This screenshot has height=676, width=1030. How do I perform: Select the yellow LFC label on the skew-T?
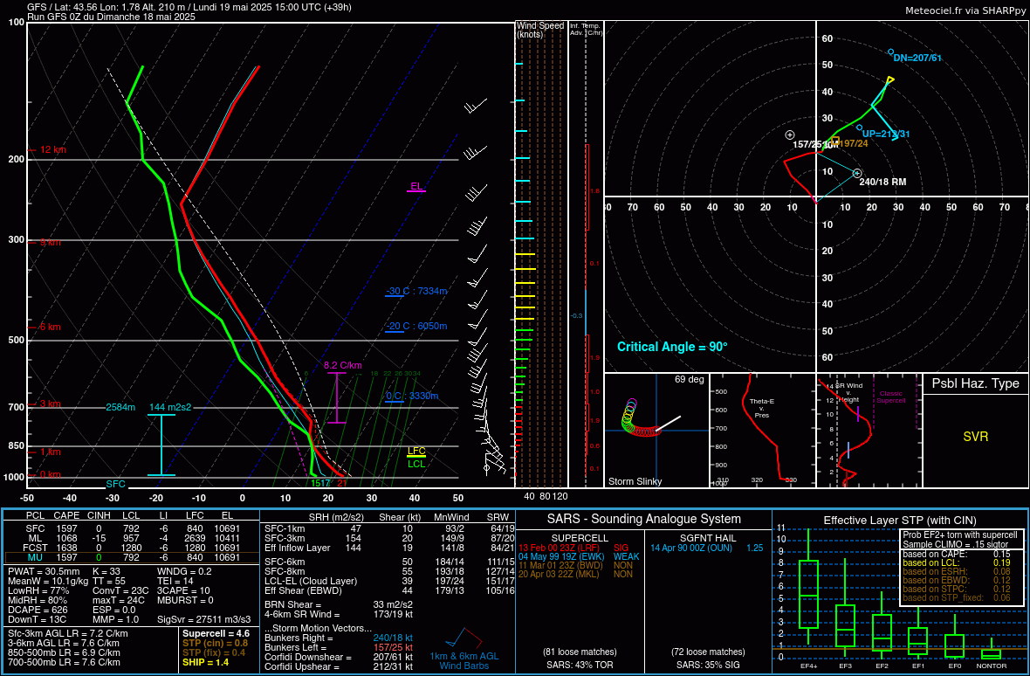click(x=416, y=451)
